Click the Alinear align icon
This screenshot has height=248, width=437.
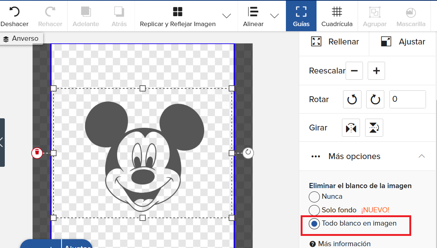click(x=253, y=12)
